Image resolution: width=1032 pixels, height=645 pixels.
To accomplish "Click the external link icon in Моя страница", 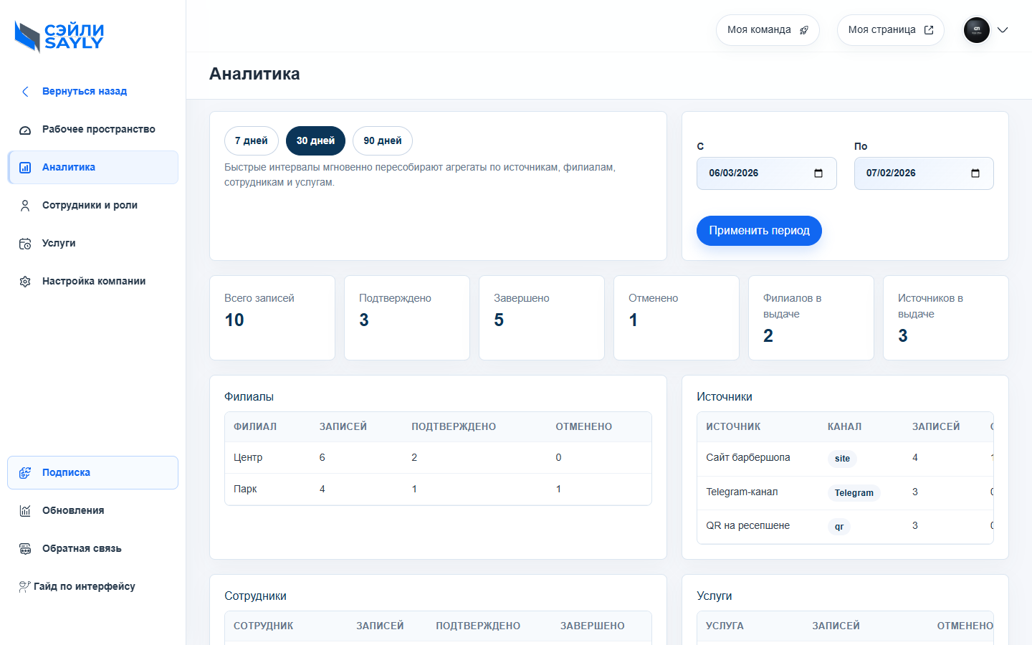I will coord(929,30).
